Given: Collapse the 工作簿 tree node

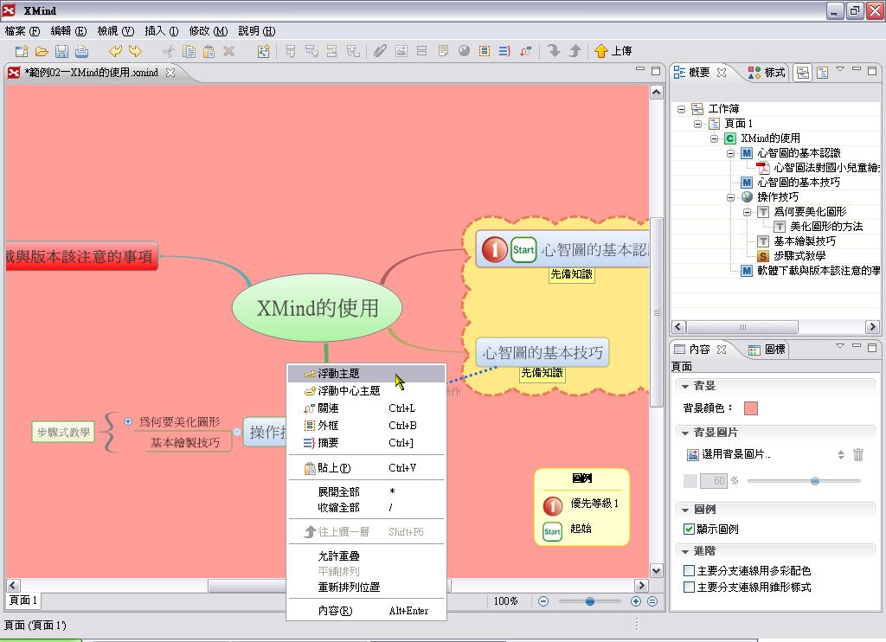Looking at the screenshot, I should (682, 109).
